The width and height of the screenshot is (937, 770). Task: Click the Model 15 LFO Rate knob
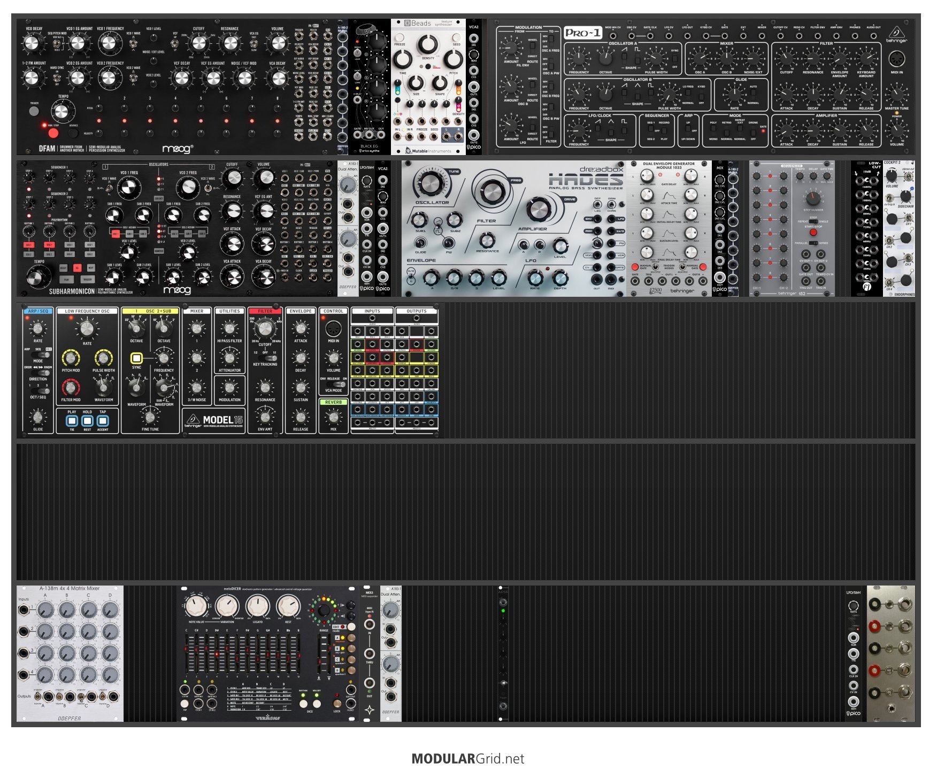[87, 328]
